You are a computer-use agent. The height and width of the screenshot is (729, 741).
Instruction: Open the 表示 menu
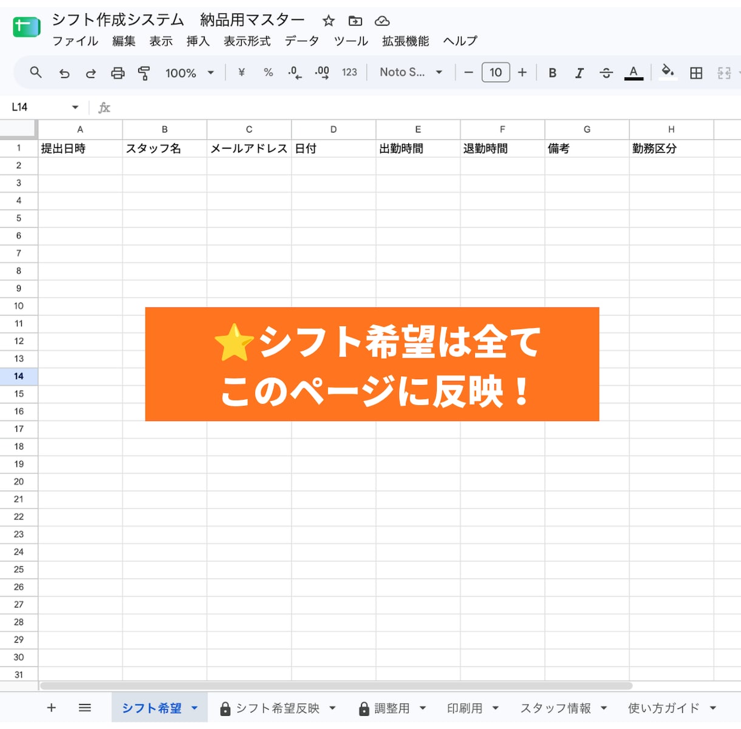click(161, 41)
